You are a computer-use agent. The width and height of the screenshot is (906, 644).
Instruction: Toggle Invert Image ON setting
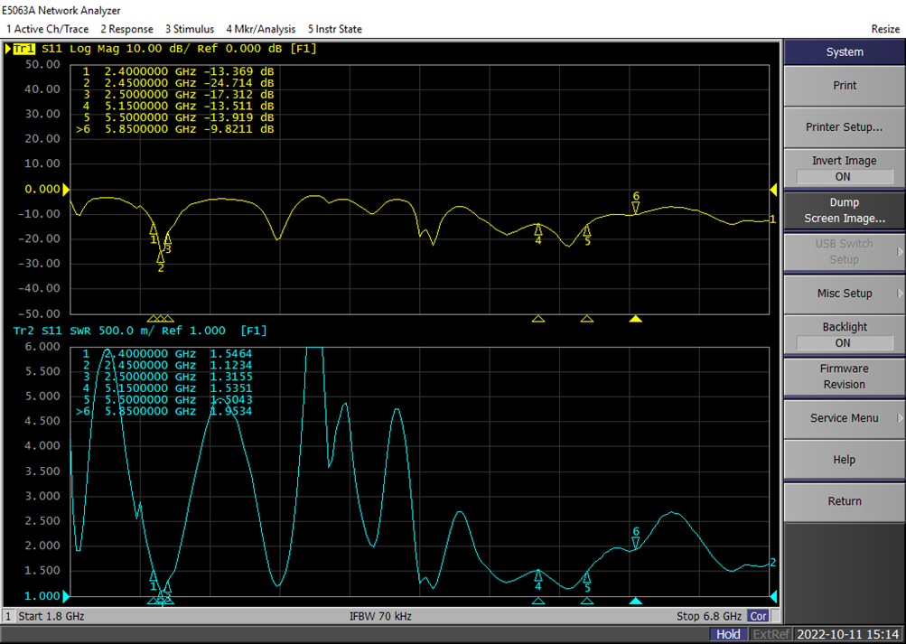(x=845, y=168)
